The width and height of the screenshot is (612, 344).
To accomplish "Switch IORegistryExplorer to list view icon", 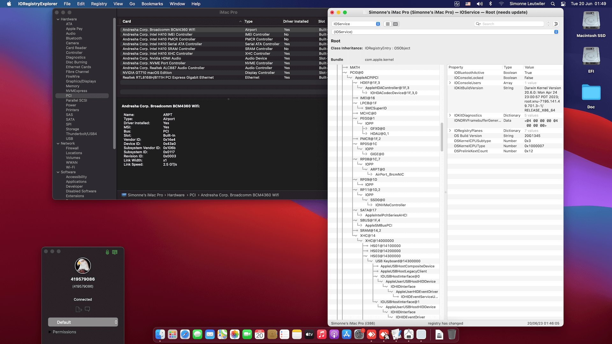I will tap(388, 24).
